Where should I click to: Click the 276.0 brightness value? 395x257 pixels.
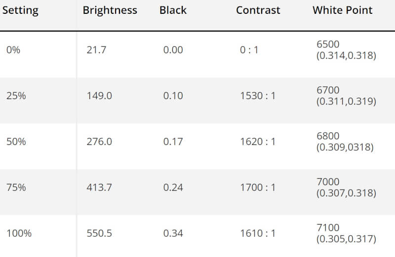(x=99, y=142)
